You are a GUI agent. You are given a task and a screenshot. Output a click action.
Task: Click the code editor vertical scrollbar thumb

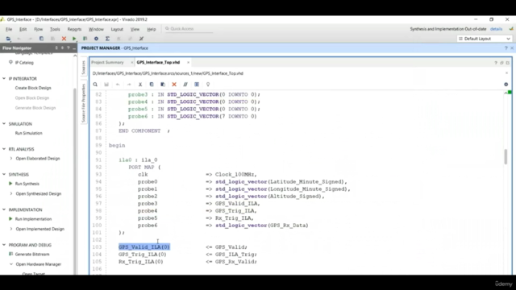pos(506,156)
